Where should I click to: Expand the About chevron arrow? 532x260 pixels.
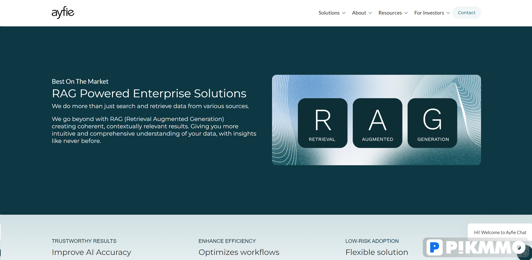370,13
